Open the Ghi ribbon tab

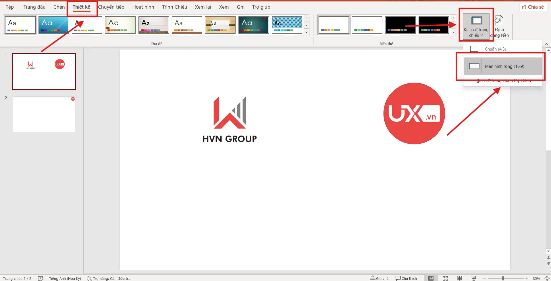pos(241,7)
